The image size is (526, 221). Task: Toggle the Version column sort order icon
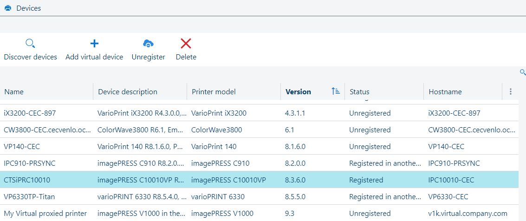tap(336, 91)
